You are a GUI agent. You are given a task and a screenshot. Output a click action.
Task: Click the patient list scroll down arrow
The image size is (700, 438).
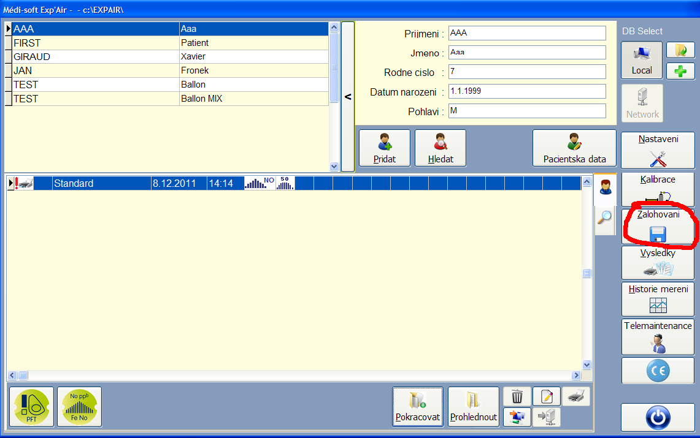click(x=334, y=166)
